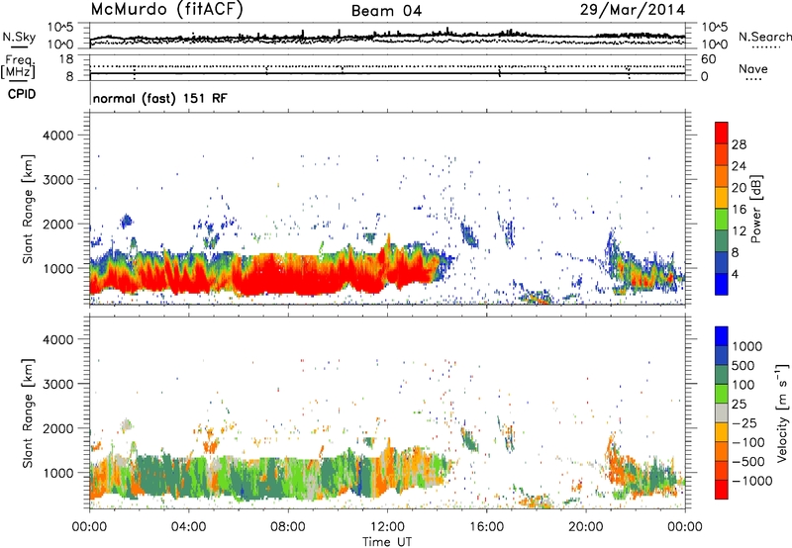Screen dimensions: 792x548
Task: Select the 'normal (fast) 151 RF' text
Action: coord(160,98)
